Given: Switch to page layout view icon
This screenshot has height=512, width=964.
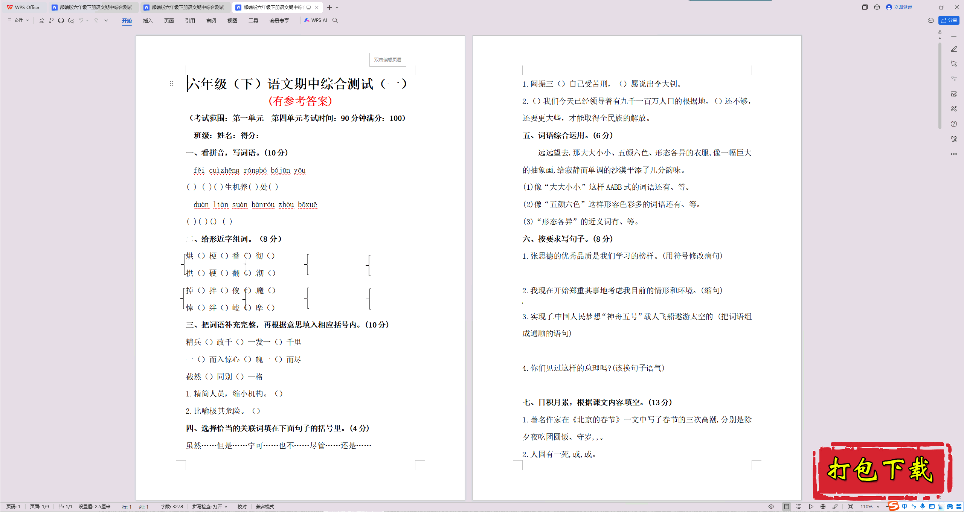Looking at the screenshot, I should pyautogui.click(x=787, y=507).
